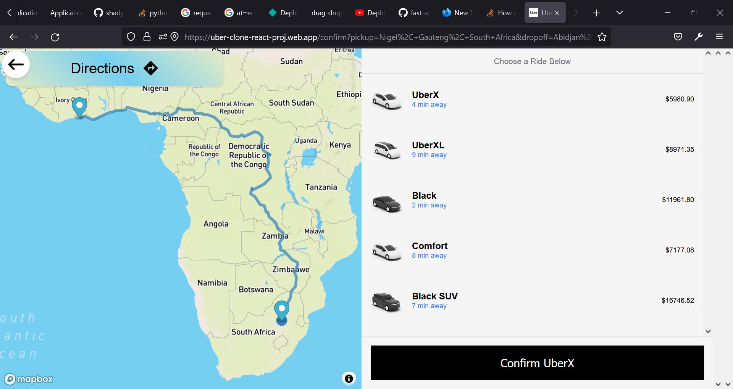733x389 pixels.
Task: Click '2 min away' under Black
Action: [429, 205]
